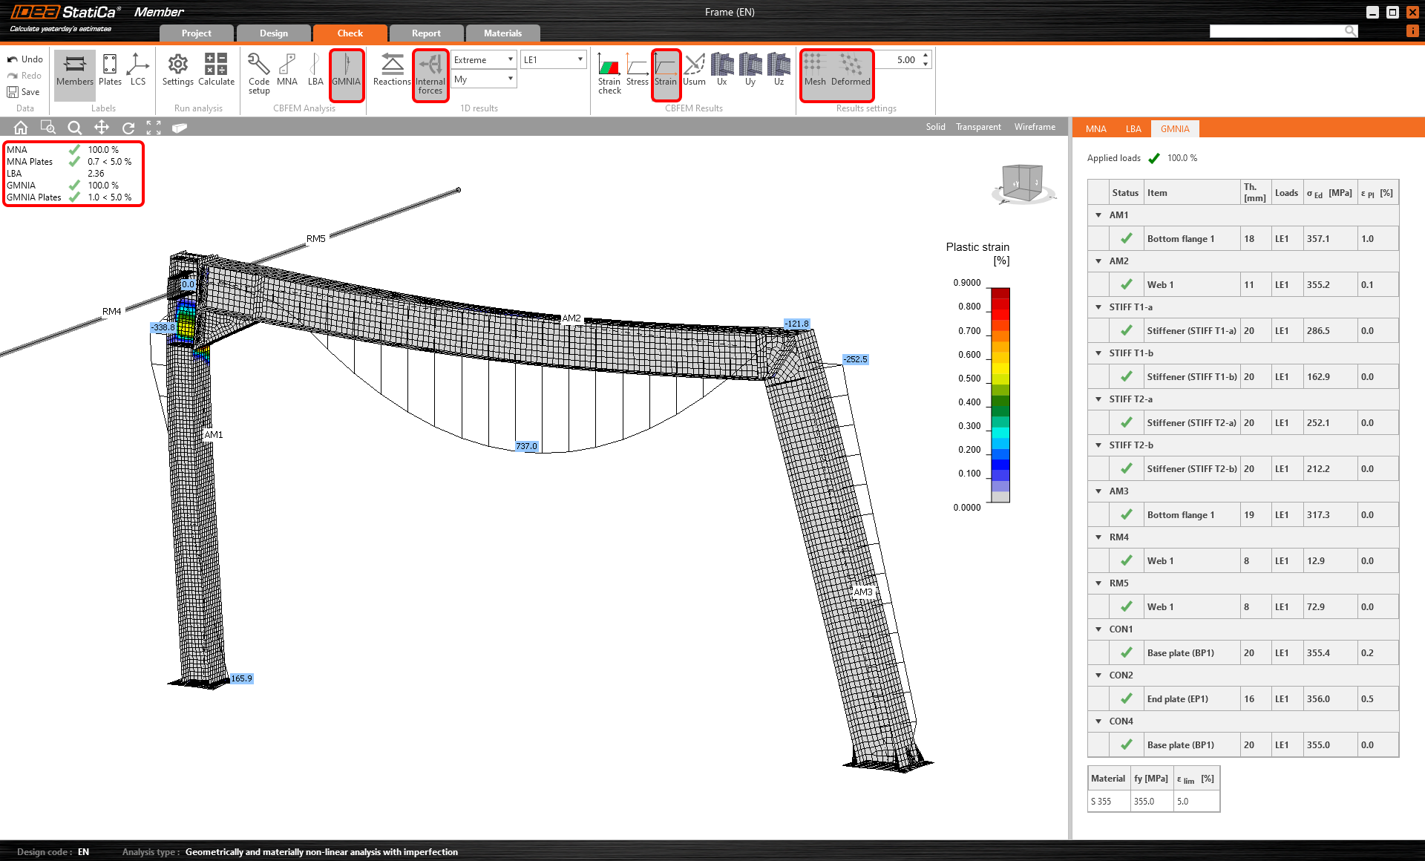This screenshot has width=1425, height=861.
Task: Collapse the AM1 group
Action: click(x=1098, y=215)
